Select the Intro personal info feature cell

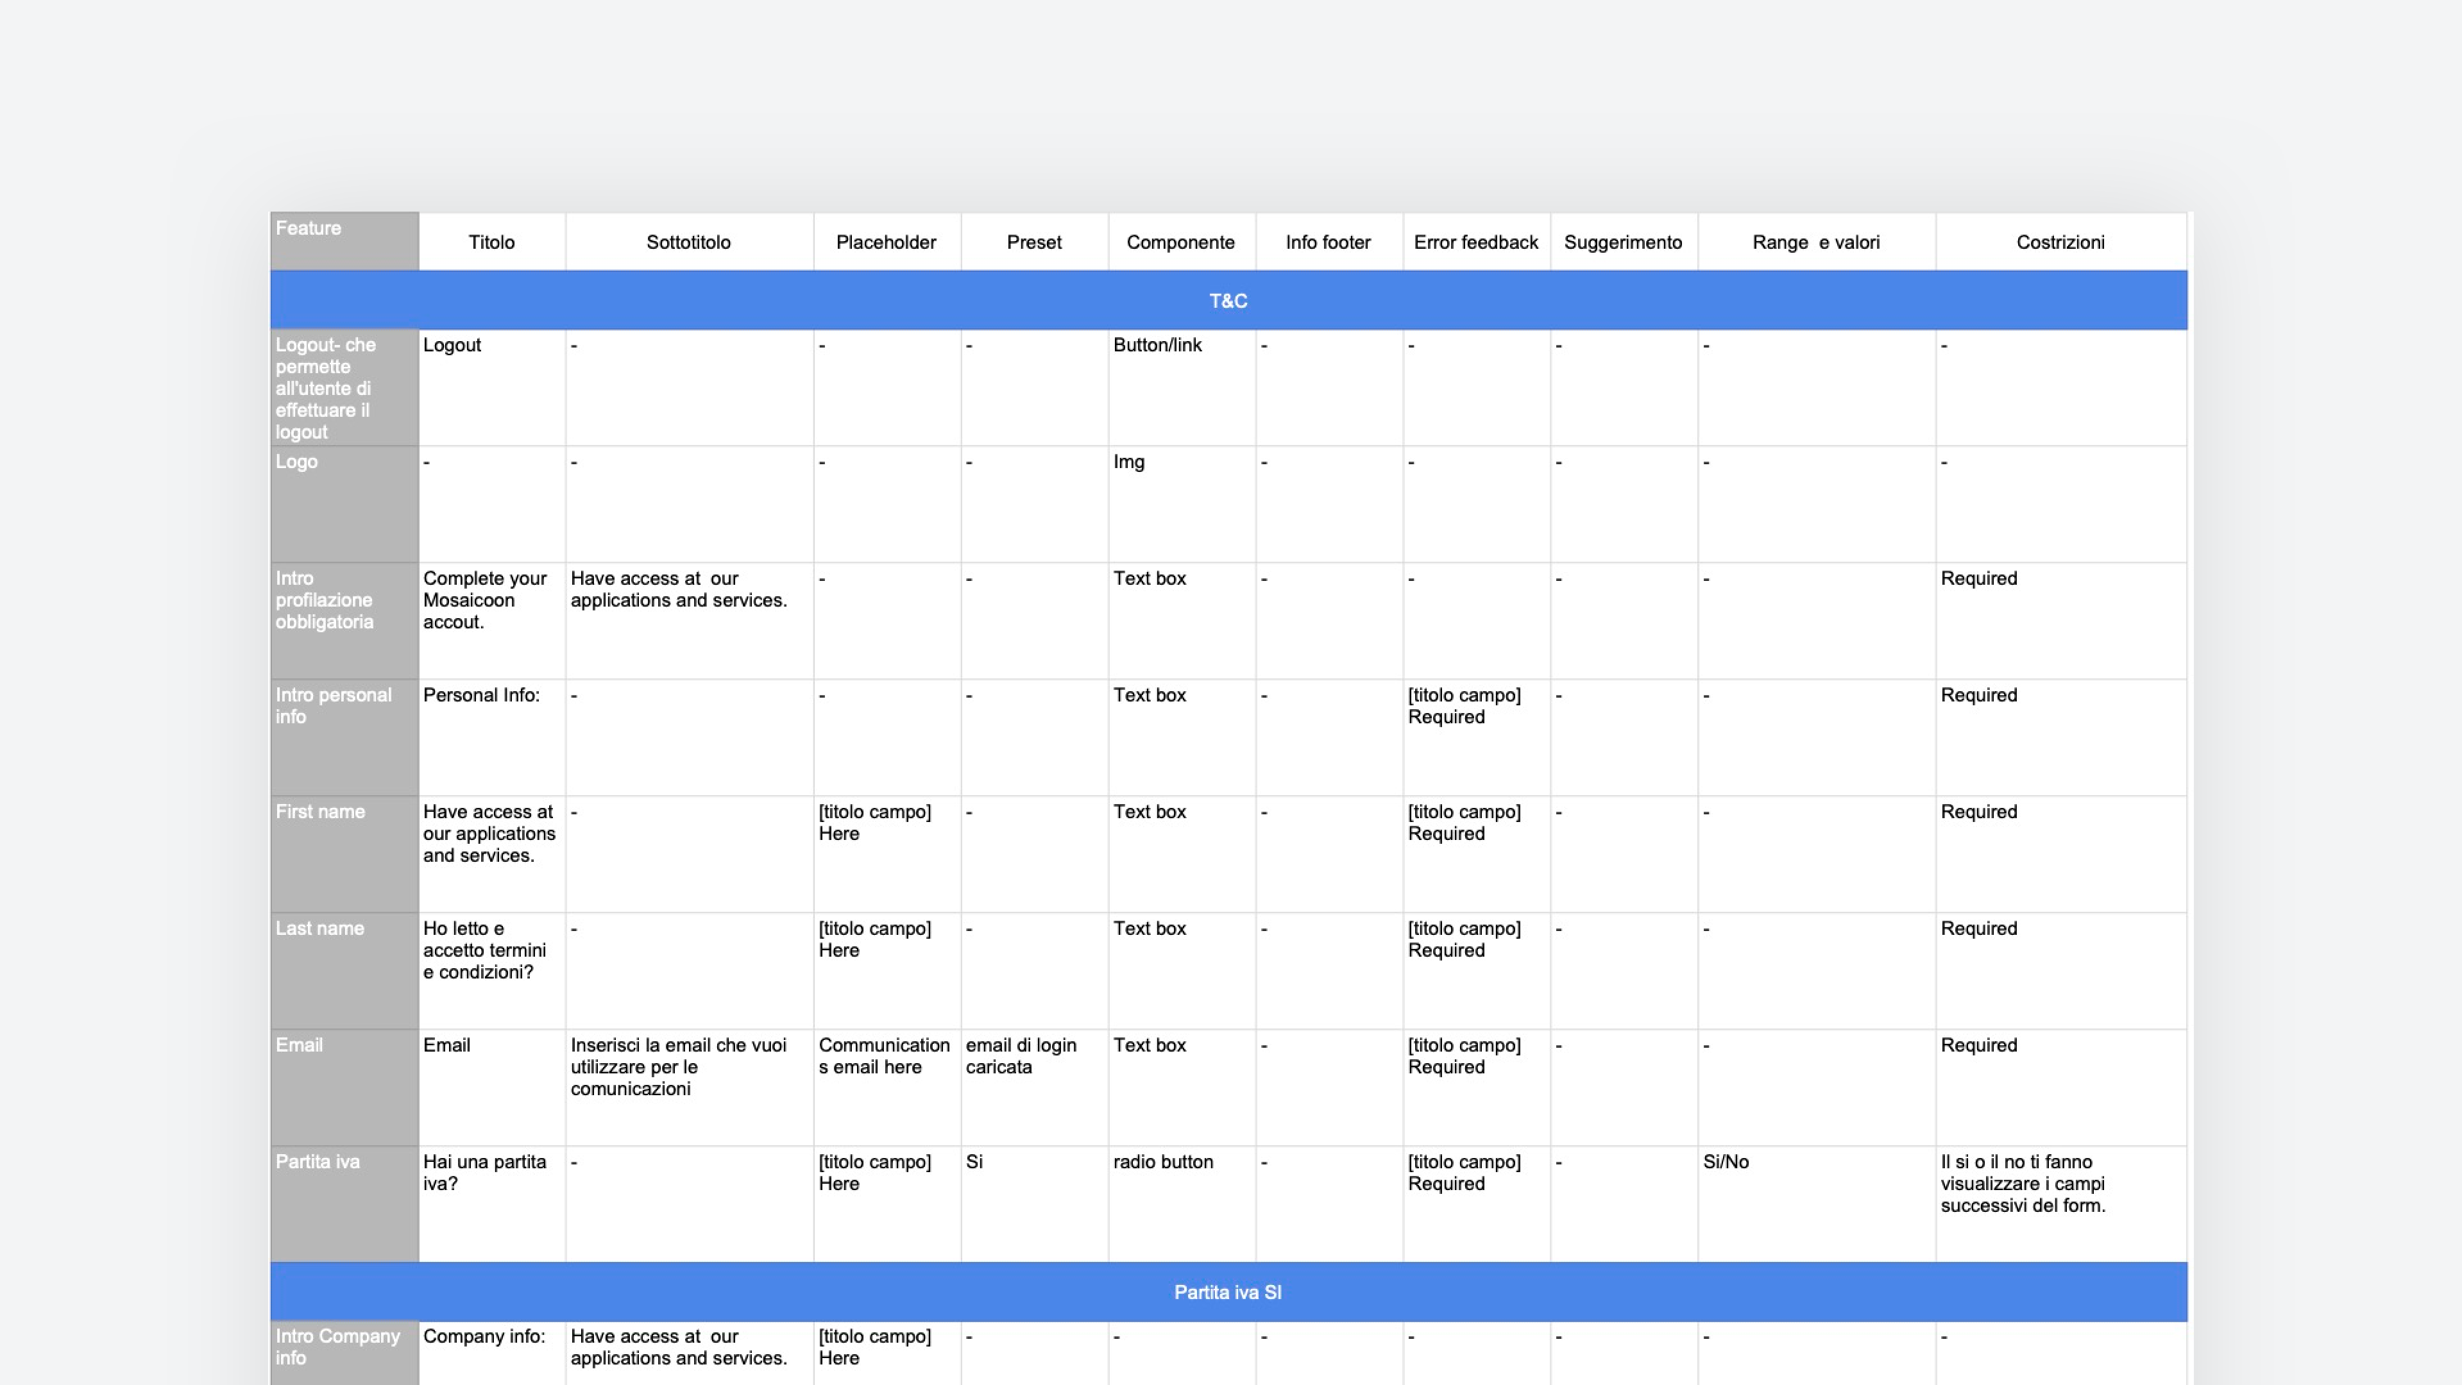[344, 737]
